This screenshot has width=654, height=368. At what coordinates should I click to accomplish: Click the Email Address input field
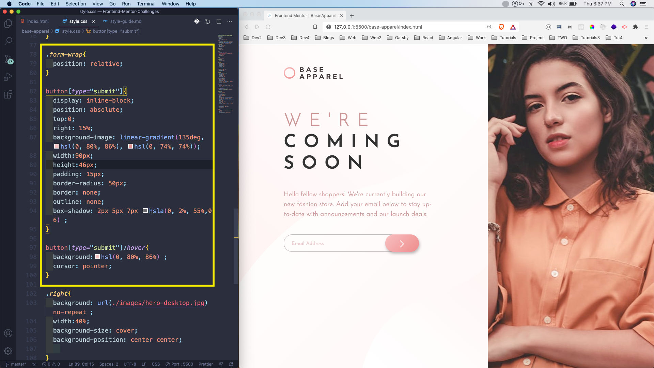335,243
